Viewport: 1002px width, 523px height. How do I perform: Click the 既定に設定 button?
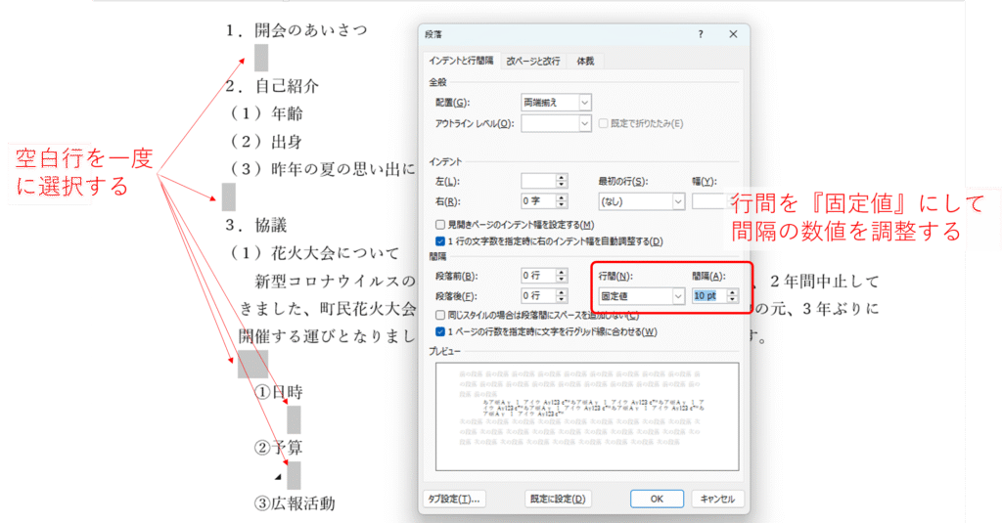point(558,499)
